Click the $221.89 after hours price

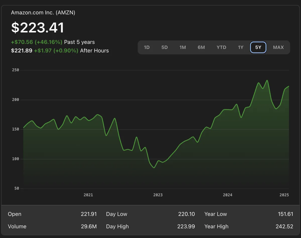tap(22, 51)
